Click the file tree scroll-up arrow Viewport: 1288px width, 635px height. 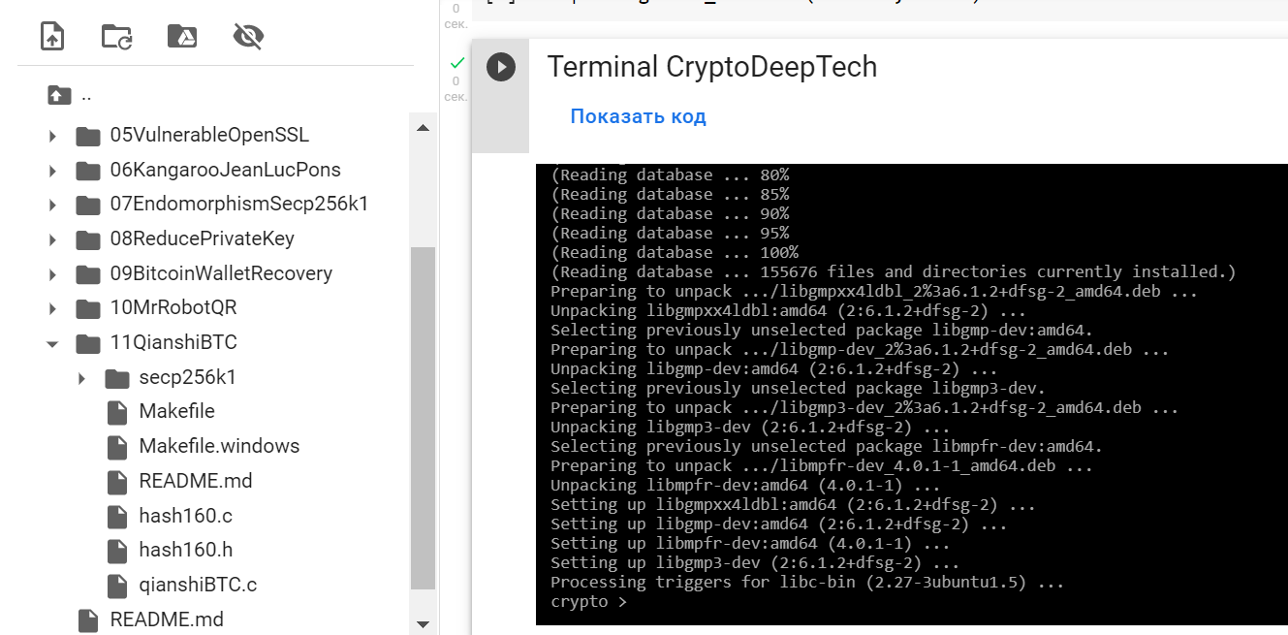[423, 128]
